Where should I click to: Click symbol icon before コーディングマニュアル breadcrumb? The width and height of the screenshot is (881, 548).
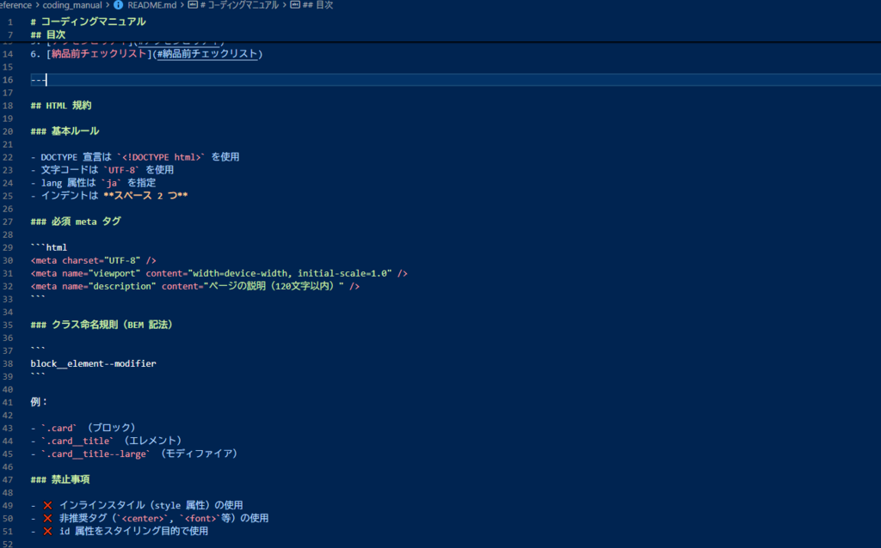pyautogui.click(x=193, y=5)
